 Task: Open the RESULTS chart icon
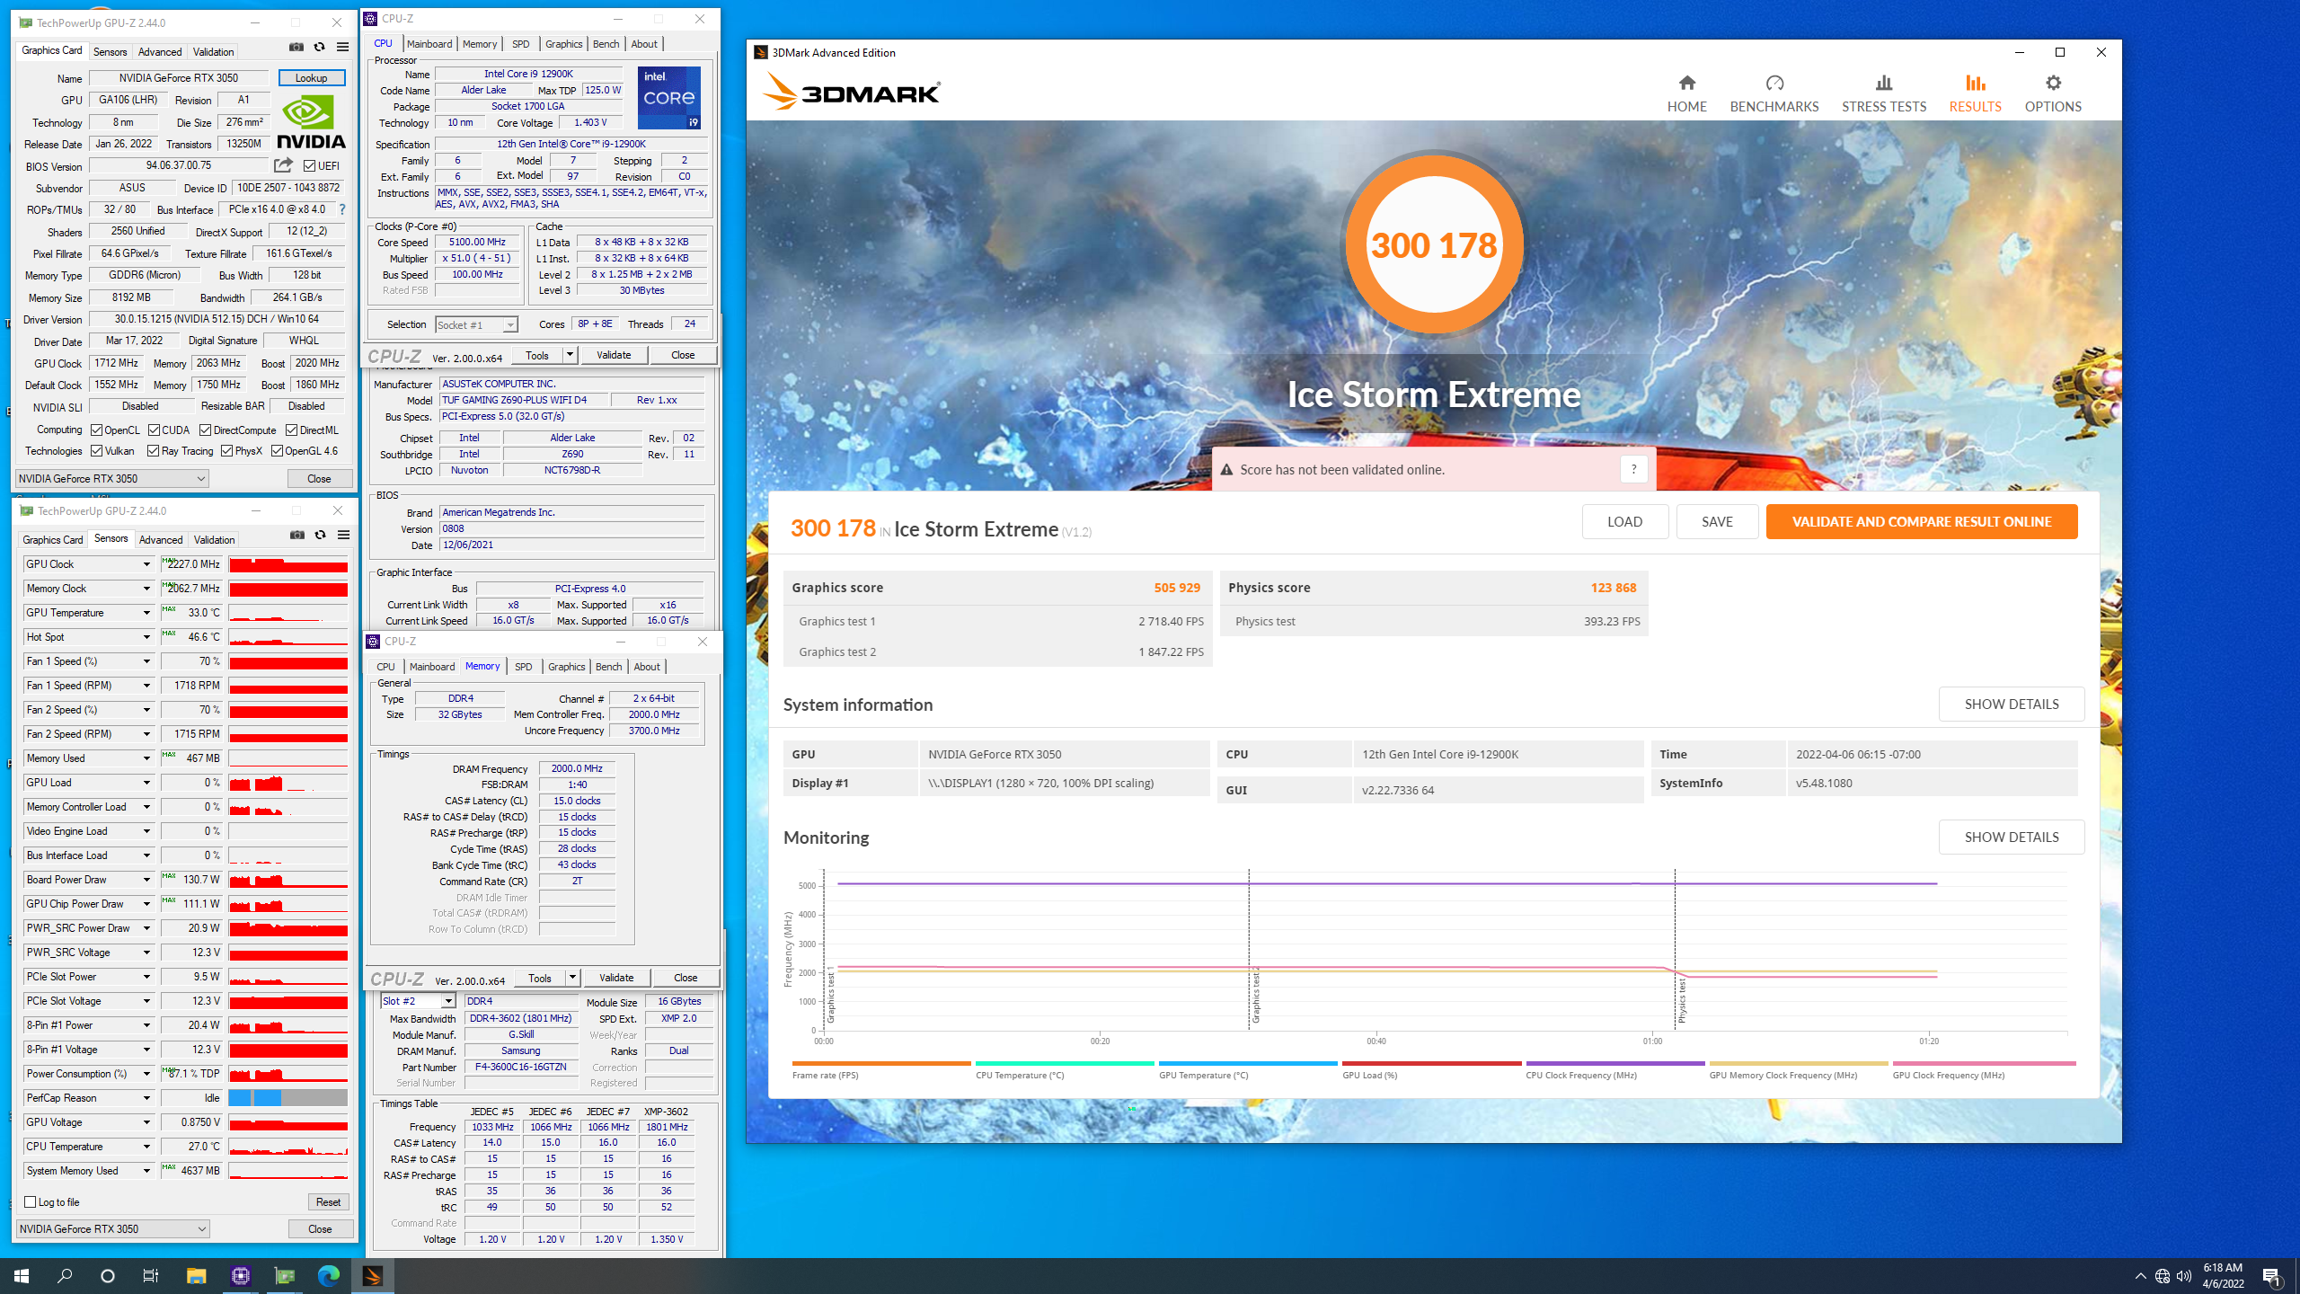coord(1975,83)
